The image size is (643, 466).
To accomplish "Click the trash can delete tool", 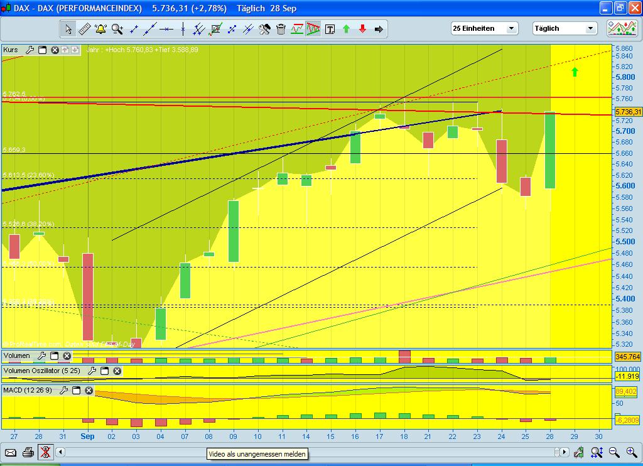I will click(x=281, y=29).
